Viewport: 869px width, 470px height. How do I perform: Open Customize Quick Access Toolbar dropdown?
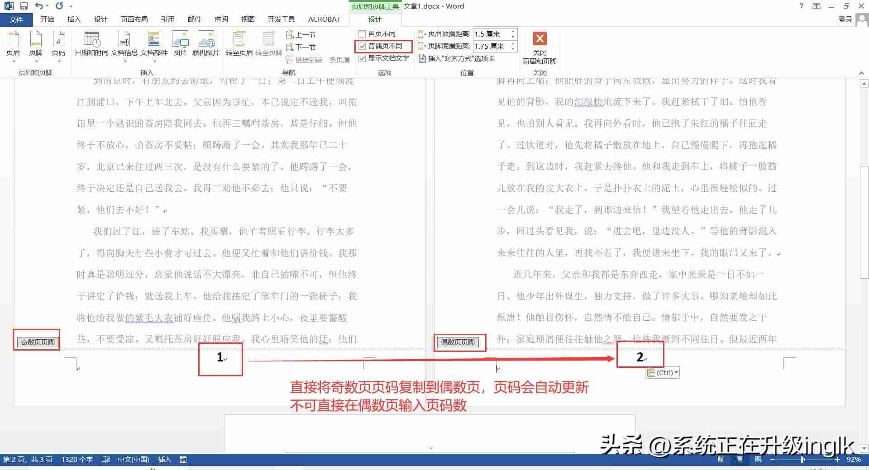click(71, 6)
